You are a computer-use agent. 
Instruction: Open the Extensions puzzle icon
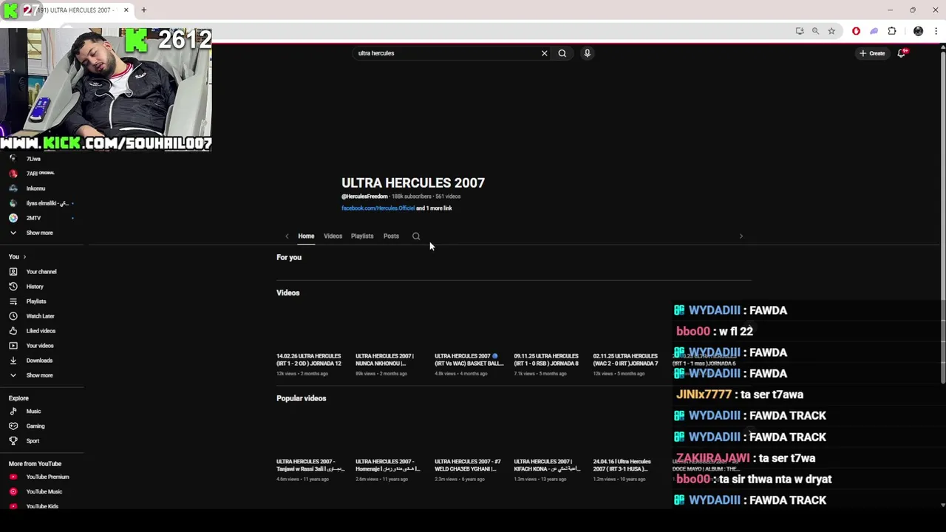coord(892,31)
